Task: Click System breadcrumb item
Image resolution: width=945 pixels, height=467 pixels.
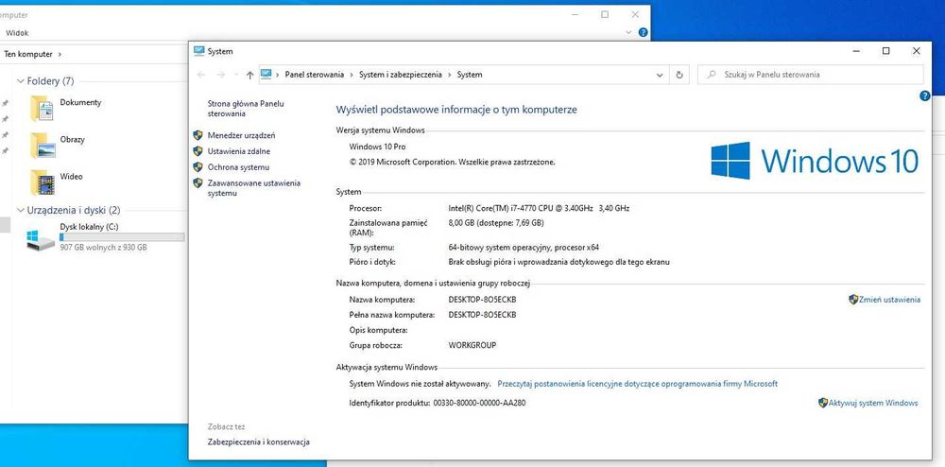Action: tap(470, 75)
